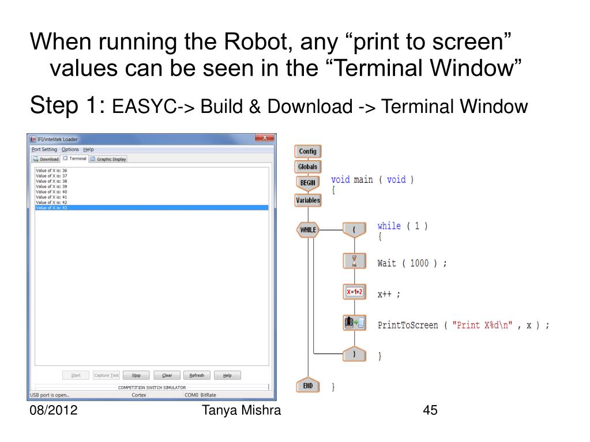Select the Globals block
Viewport: 590px width, 442px height.
[308, 167]
